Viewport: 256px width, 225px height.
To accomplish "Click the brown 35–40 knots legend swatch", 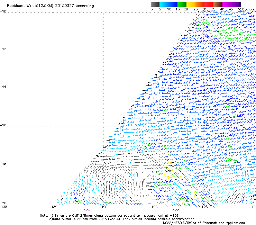I will pyautogui.click(x=218, y=4).
